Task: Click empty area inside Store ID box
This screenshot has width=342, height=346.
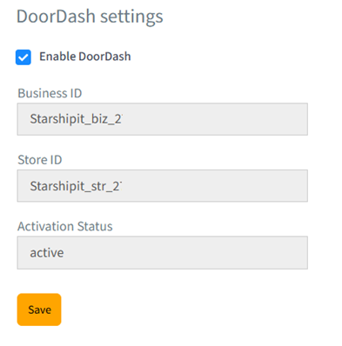Action: (215, 186)
